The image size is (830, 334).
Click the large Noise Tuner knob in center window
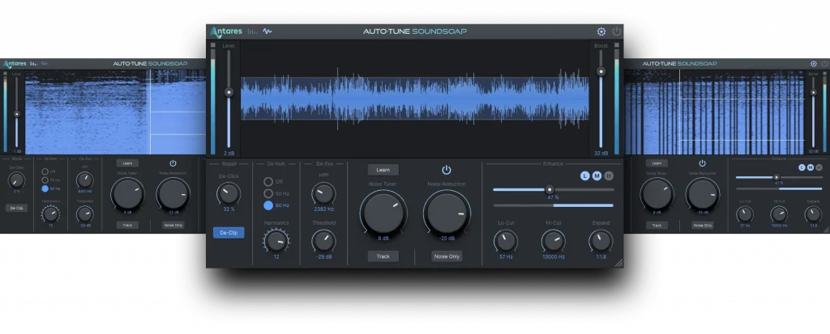(383, 213)
